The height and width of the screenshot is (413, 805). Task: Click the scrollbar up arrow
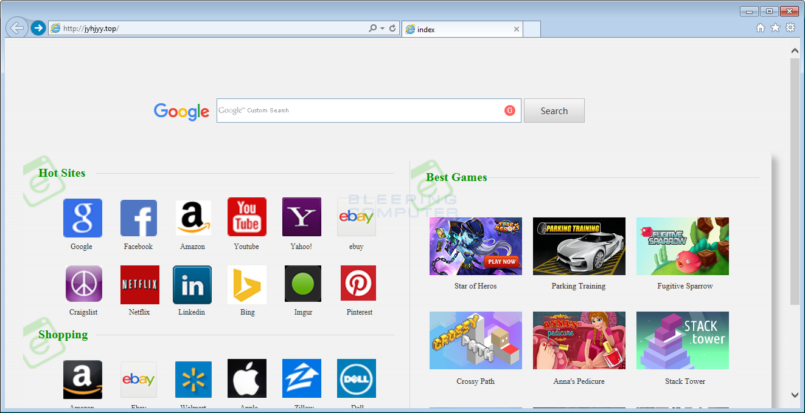pos(795,52)
